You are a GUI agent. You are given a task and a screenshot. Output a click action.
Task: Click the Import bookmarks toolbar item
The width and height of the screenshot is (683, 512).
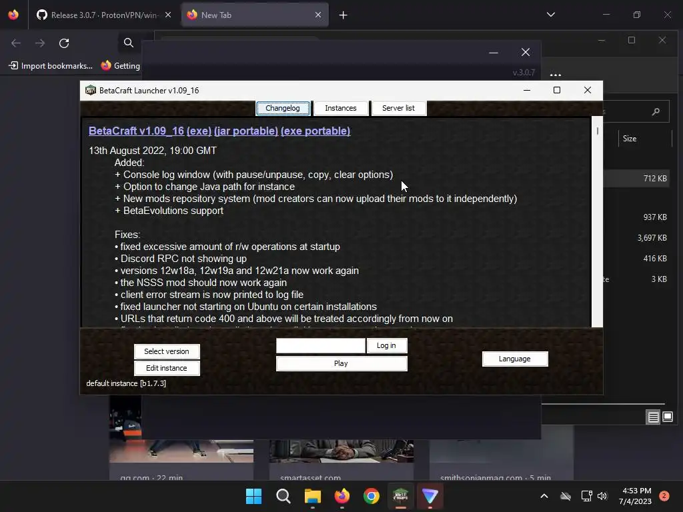click(51, 66)
